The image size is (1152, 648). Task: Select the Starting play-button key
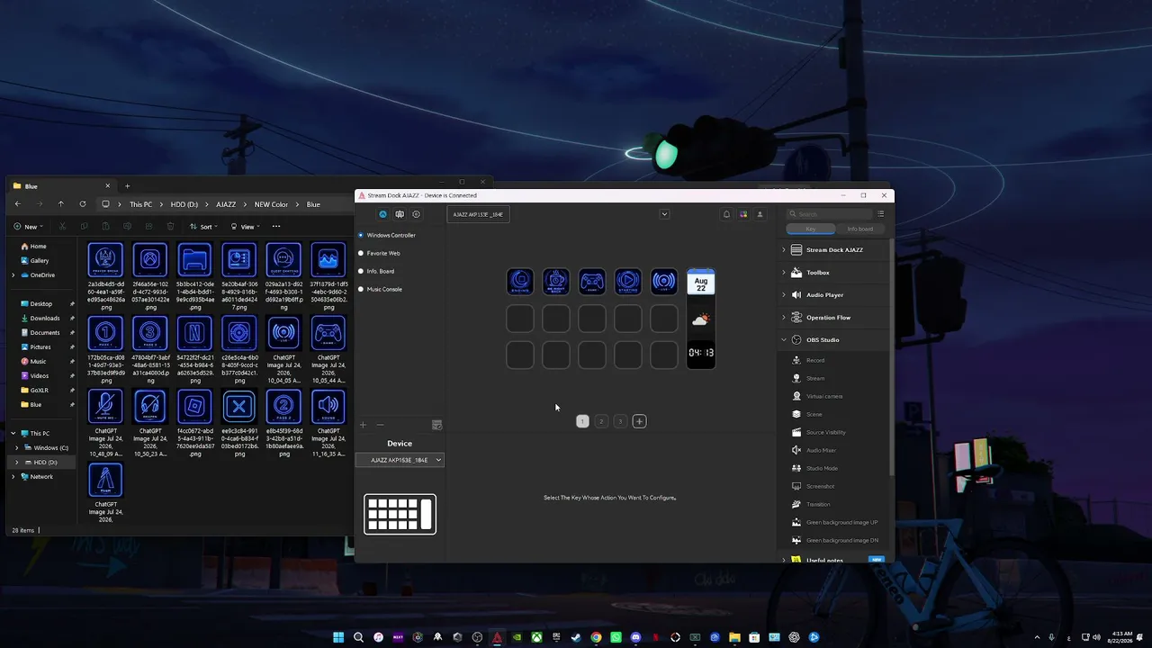(628, 282)
